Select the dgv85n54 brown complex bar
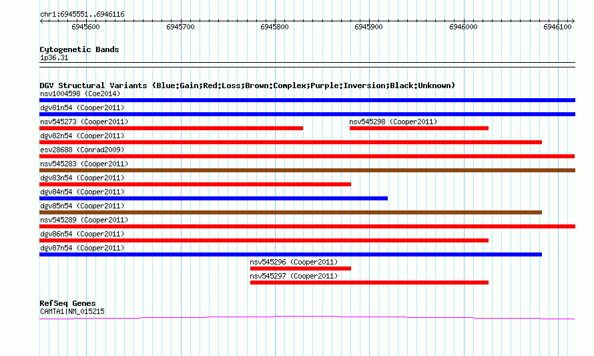 tap(290, 212)
